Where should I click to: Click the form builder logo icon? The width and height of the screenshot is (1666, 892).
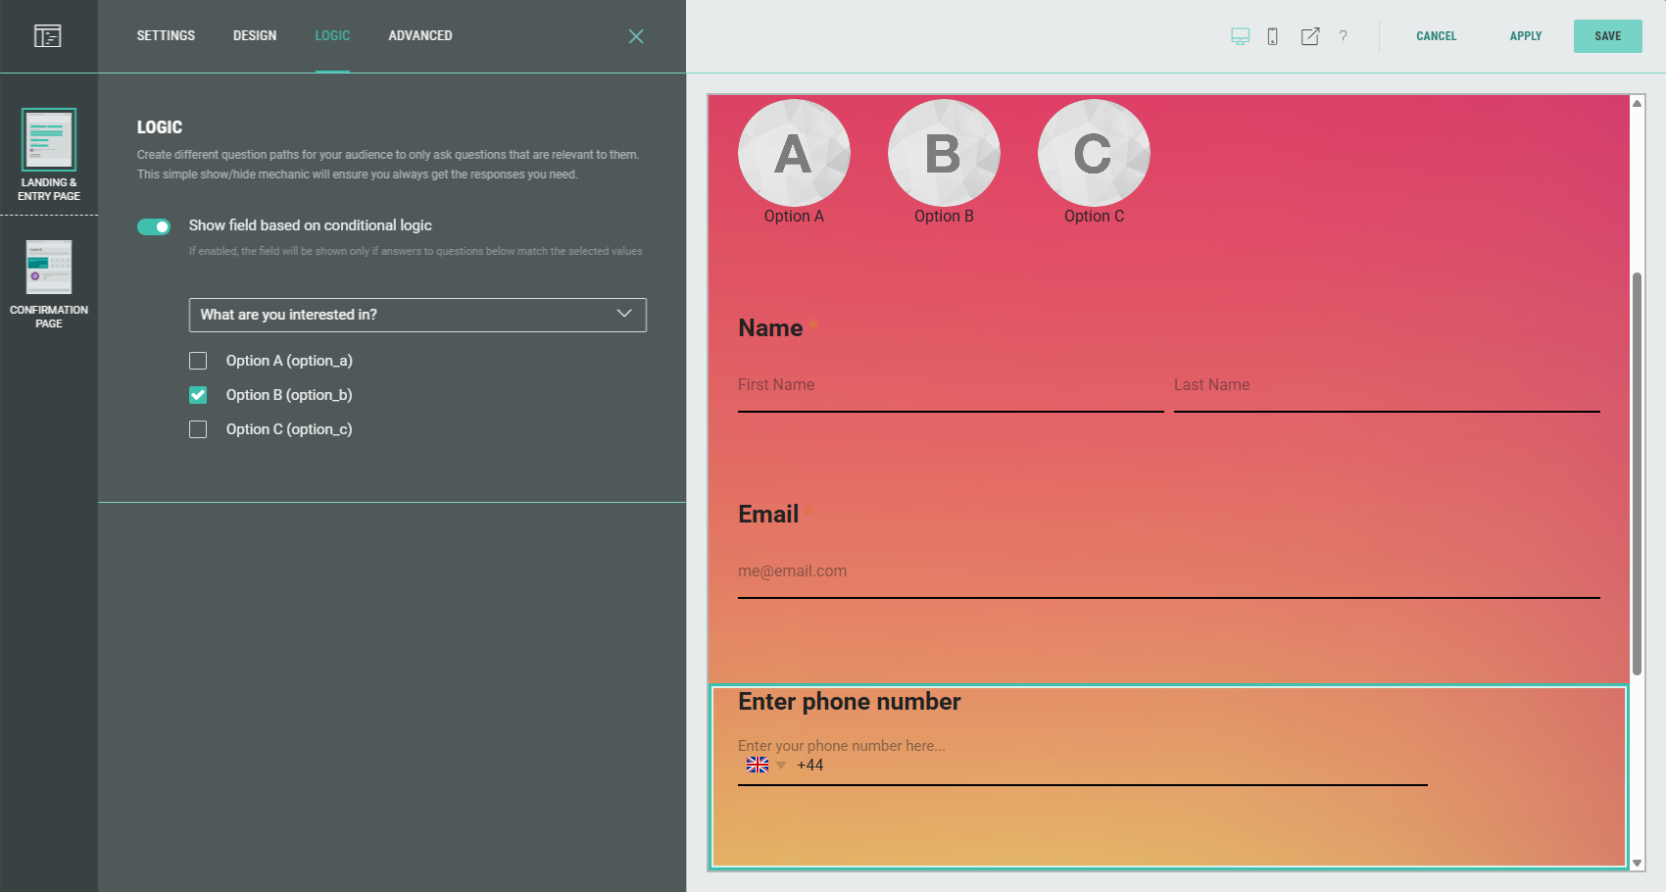[47, 36]
